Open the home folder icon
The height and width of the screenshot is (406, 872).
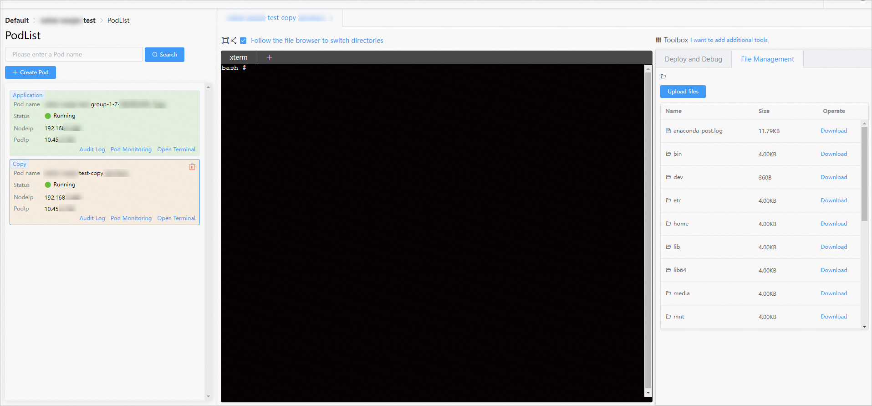[x=668, y=224]
